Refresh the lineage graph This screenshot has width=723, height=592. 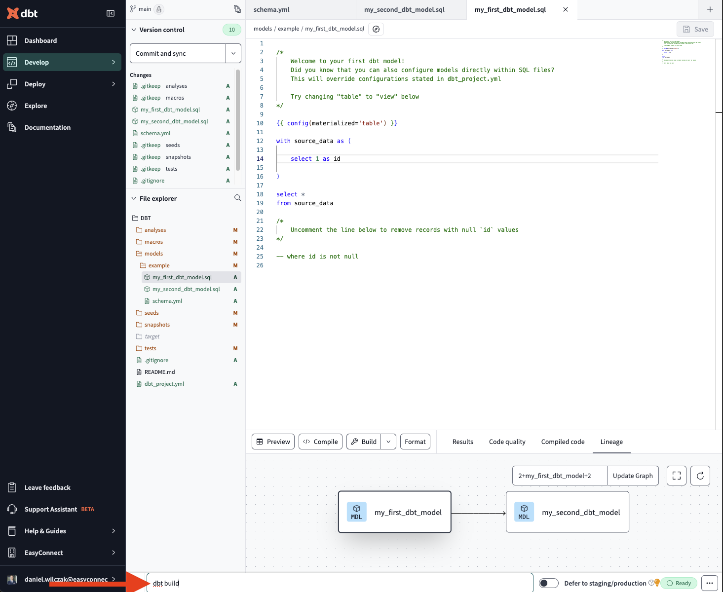click(700, 476)
